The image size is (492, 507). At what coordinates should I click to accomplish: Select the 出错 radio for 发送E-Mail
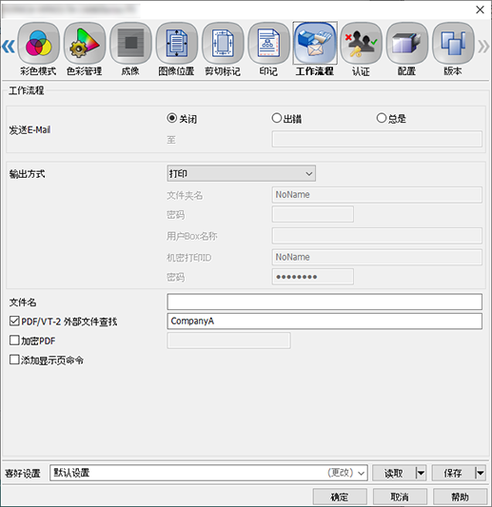pos(277,118)
